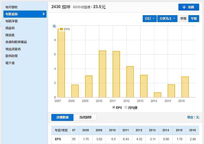The image size is (204, 144).
Task: Click the 2016 column header in table
Action: (x=192, y=130)
